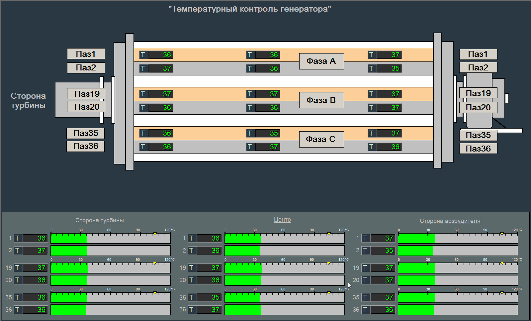Click the green bar of row 20 under Сторона возбудителя

(x=416, y=280)
